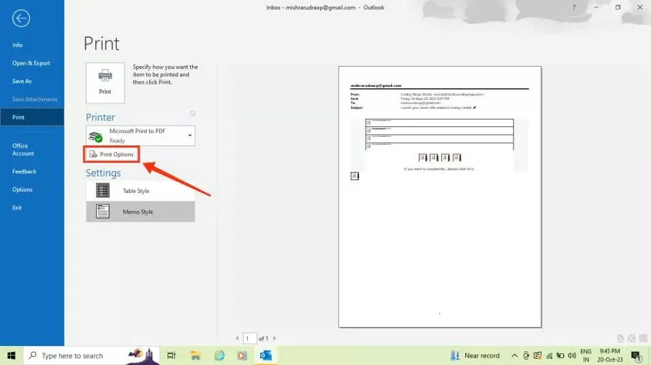Choose Exit in the sidebar

point(16,207)
